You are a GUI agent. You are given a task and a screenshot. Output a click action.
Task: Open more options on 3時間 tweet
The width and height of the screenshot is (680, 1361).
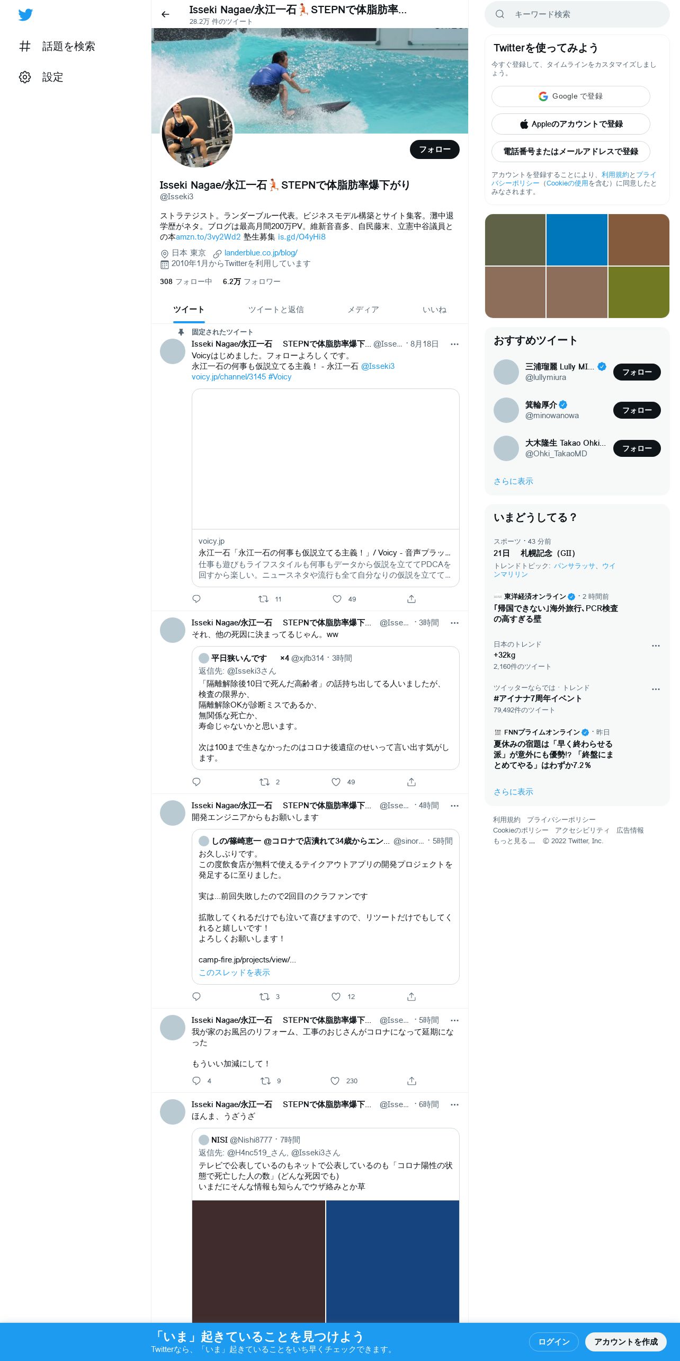pos(454,623)
